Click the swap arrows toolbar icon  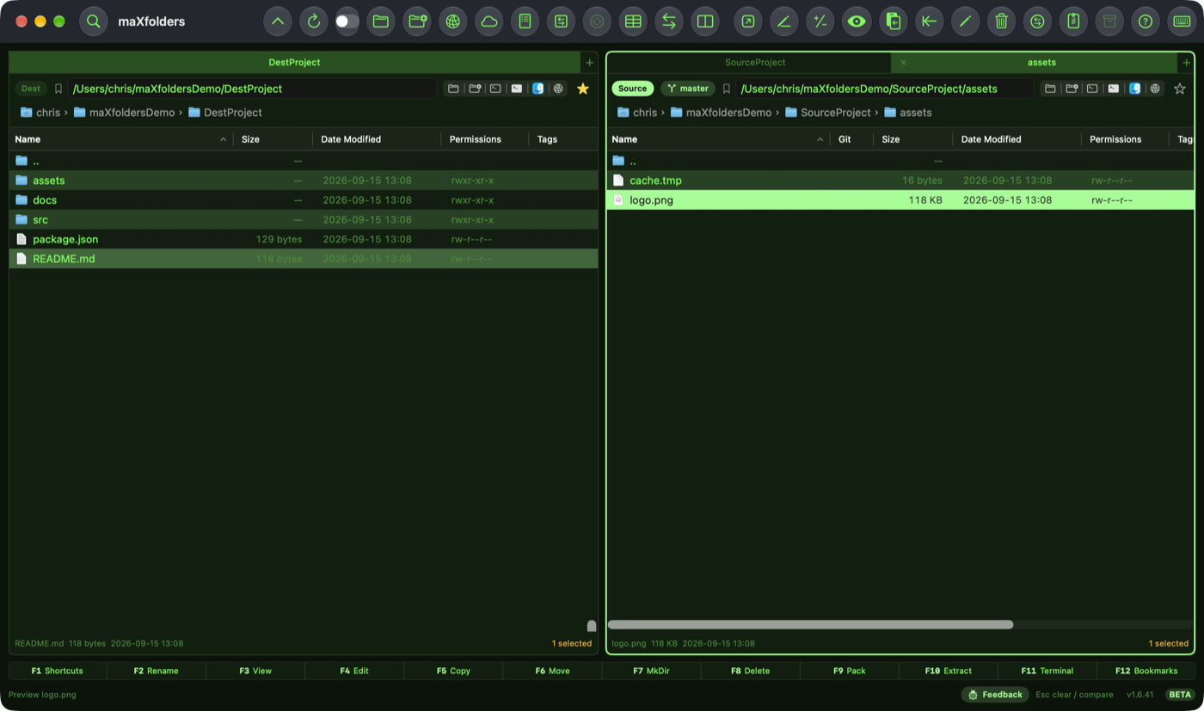point(669,21)
